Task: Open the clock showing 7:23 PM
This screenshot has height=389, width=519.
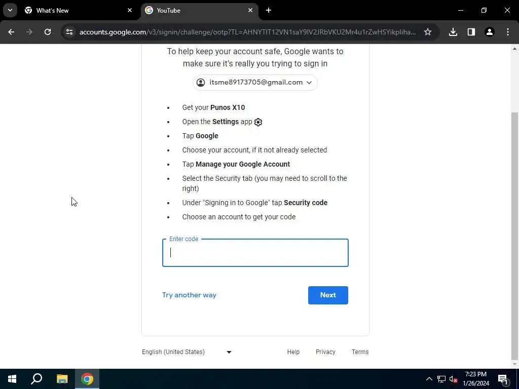Action: 475,379
